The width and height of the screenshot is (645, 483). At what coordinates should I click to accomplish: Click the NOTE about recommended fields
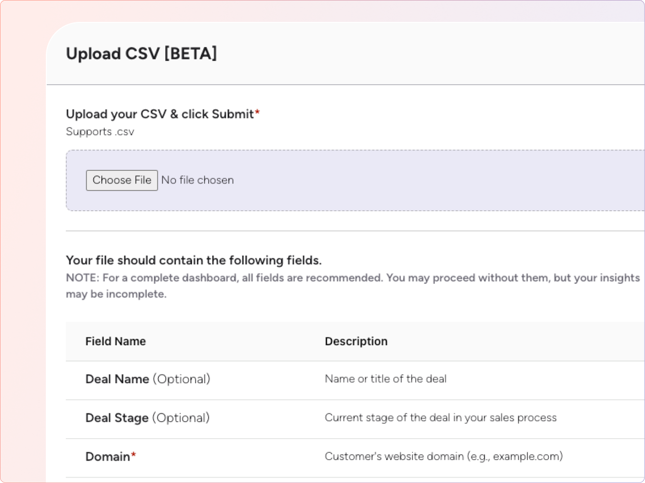pyautogui.click(x=352, y=285)
